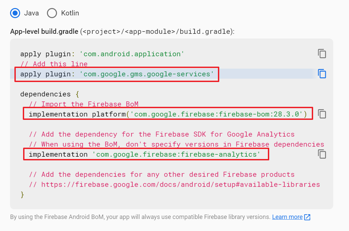Copy the firebase-bom platform implementation line
The height and width of the screenshot is (231, 349).
pyautogui.click(x=322, y=114)
